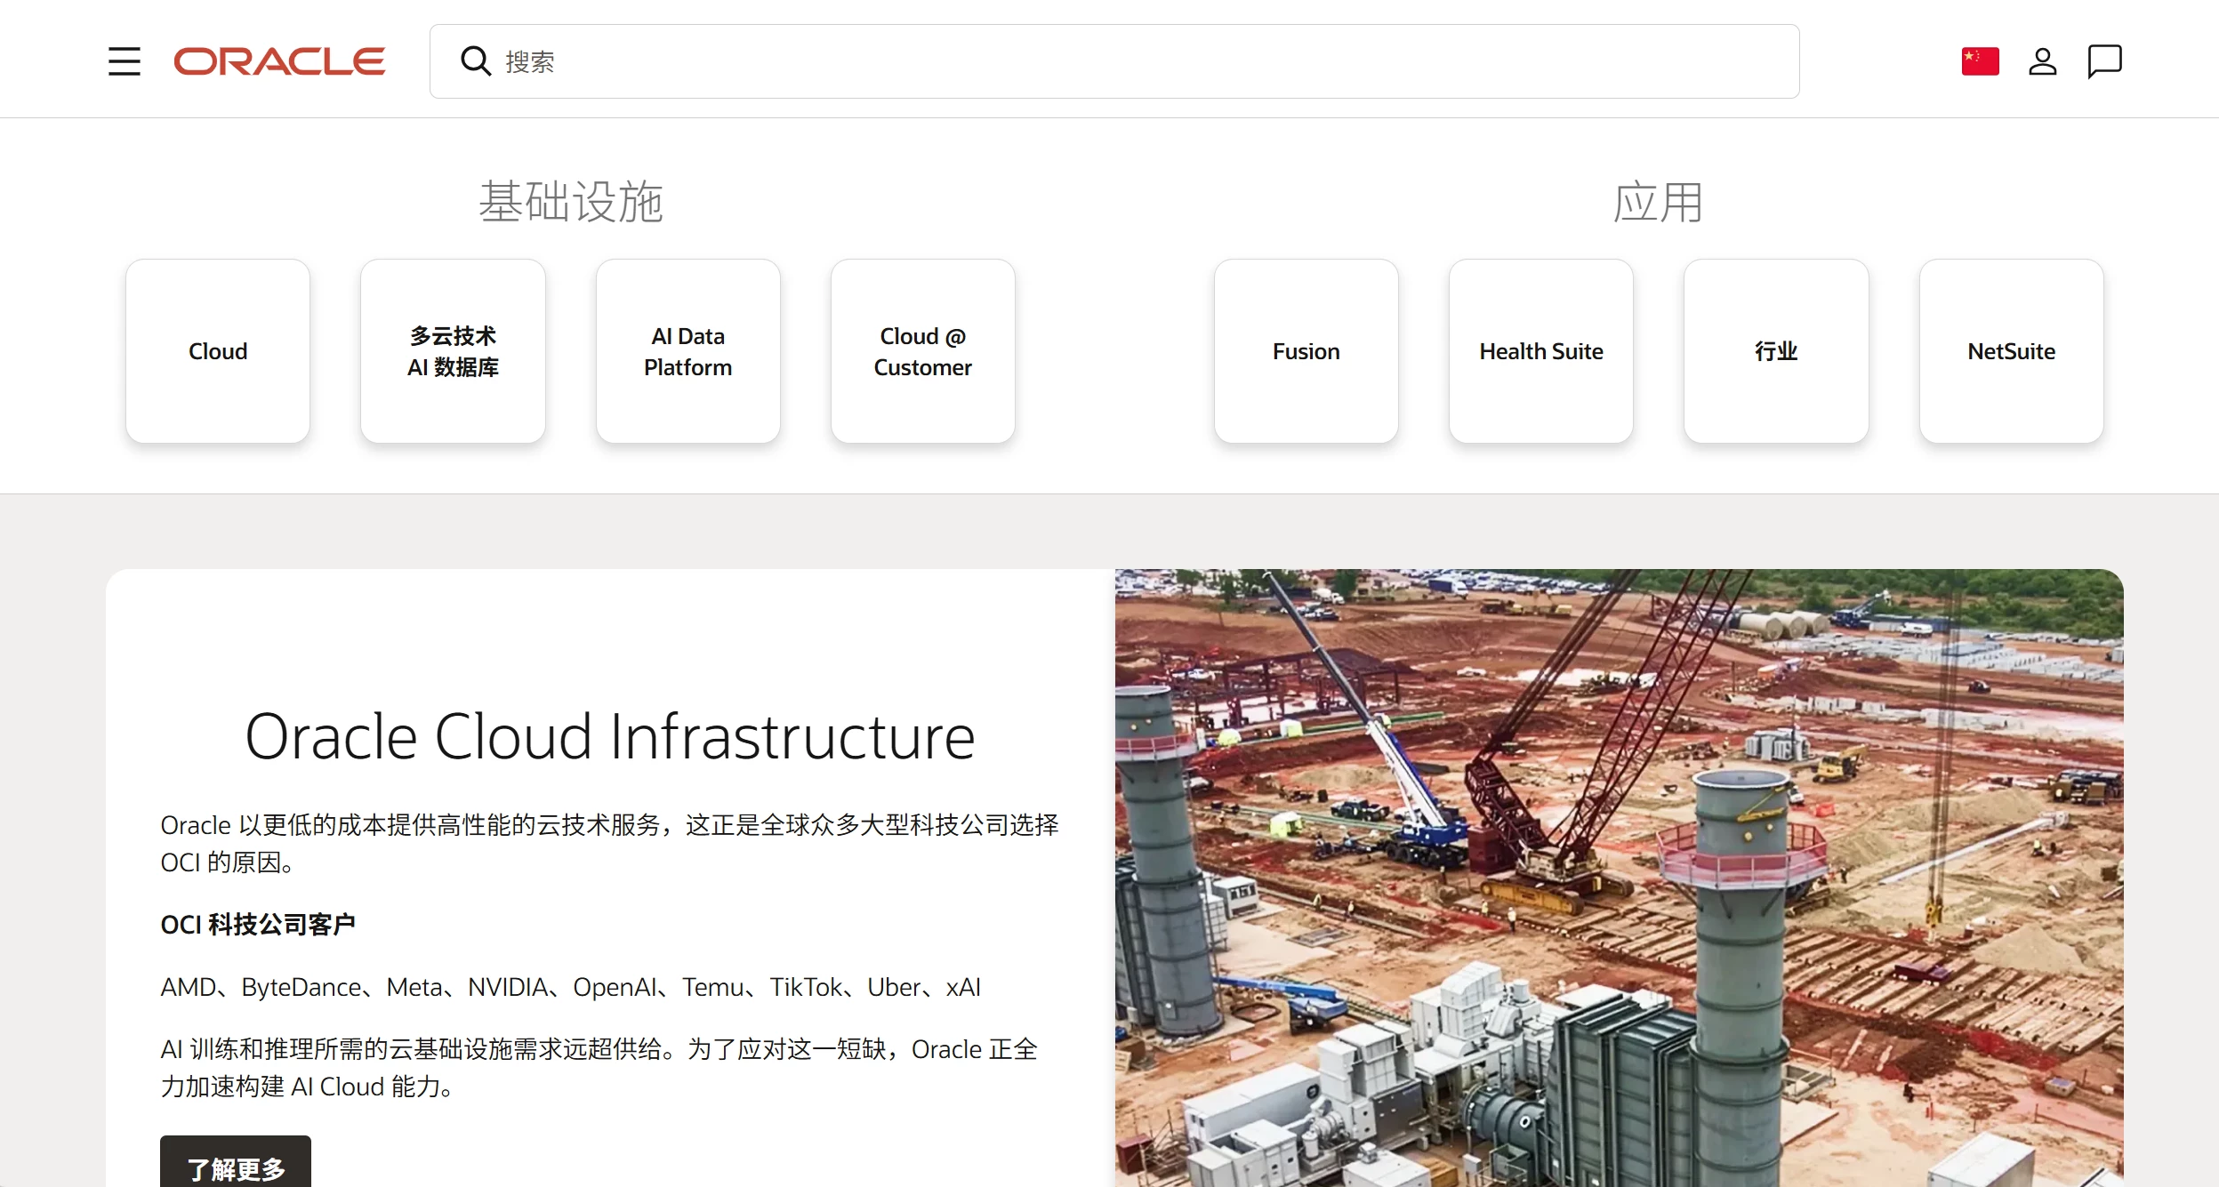Viewport: 2219px width, 1187px height.
Task: Open the NetSuite card
Action: tap(2012, 351)
